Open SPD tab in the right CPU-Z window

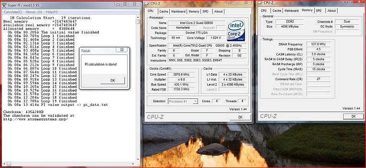(318, 11)
